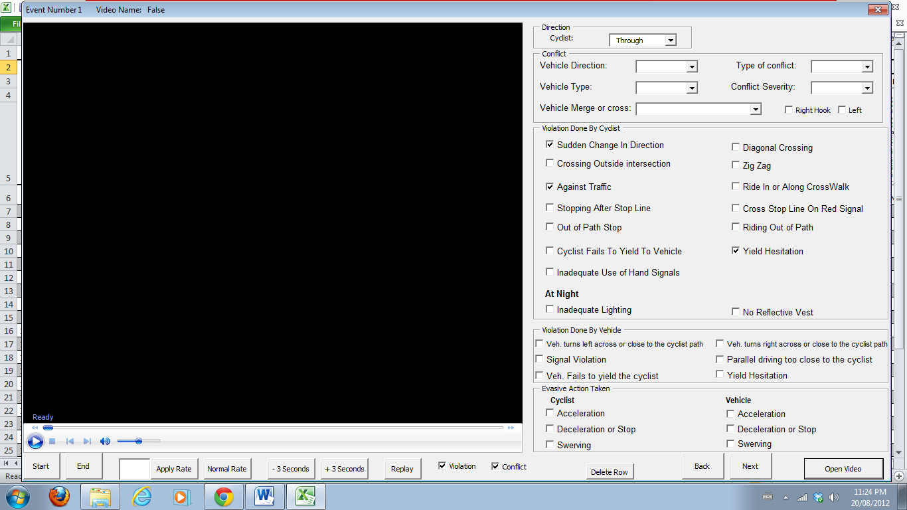Uncheck cyclist Yield Hesitation checkbox
This screenshot has height=510, width=907.
(x=736, y=250)
